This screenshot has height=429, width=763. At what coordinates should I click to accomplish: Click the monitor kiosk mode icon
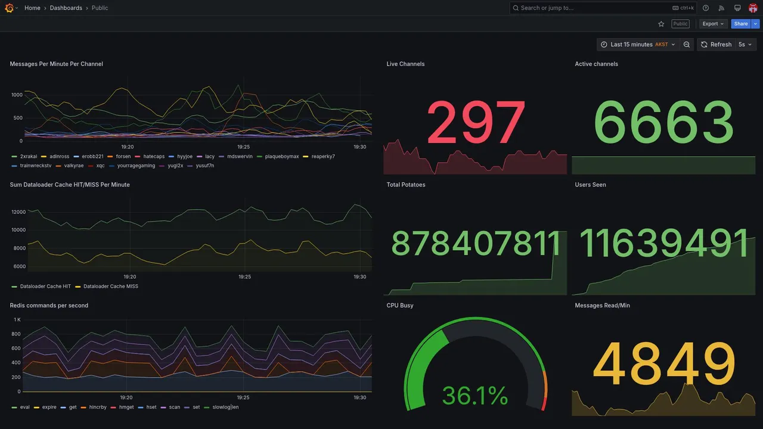[737, 8]
